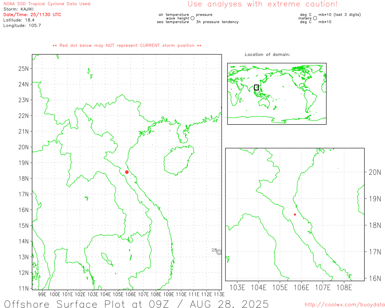Click the 18N latitude label on main map
This screenshot has width=385, height=308.
tap(23, 178)
